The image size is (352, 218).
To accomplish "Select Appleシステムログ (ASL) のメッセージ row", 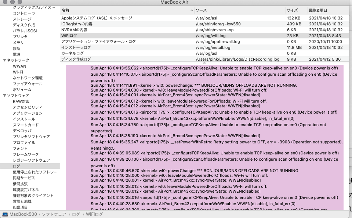I will click(204, 18).
